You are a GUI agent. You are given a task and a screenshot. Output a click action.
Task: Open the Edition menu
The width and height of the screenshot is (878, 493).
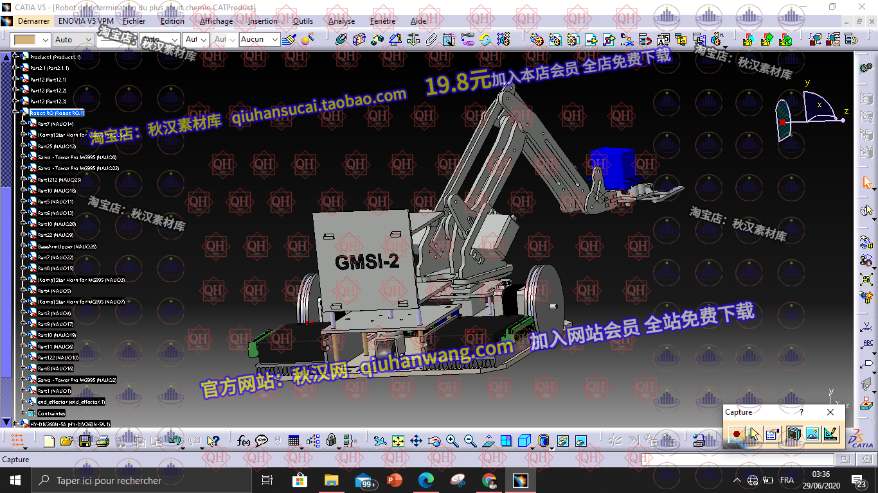(172, 21)
